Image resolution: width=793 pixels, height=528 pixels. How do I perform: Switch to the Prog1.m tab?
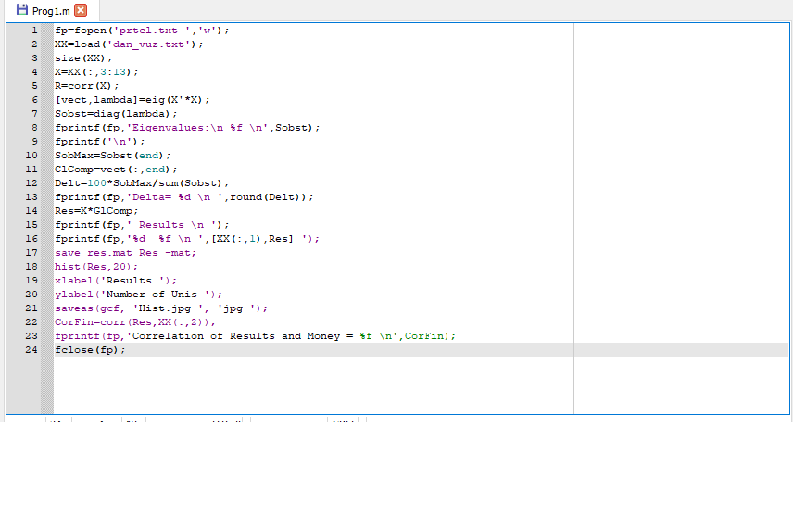coord(49,10)
